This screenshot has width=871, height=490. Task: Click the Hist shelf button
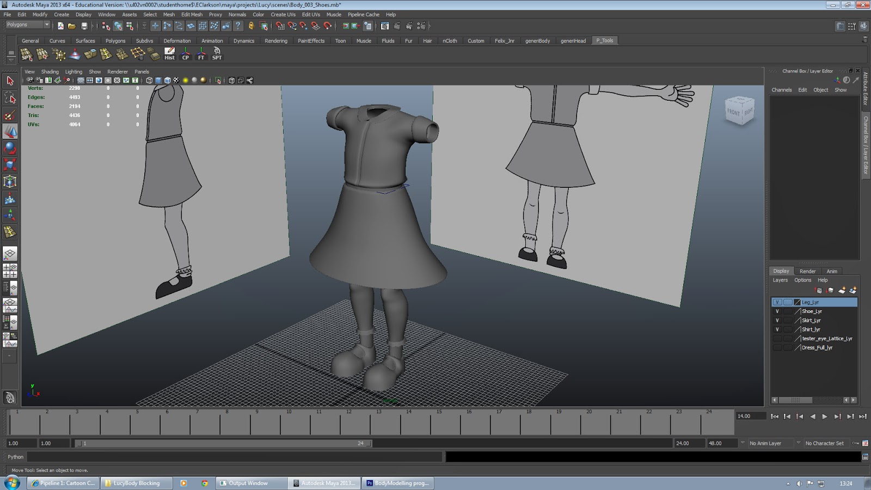[x=170, y=53]
